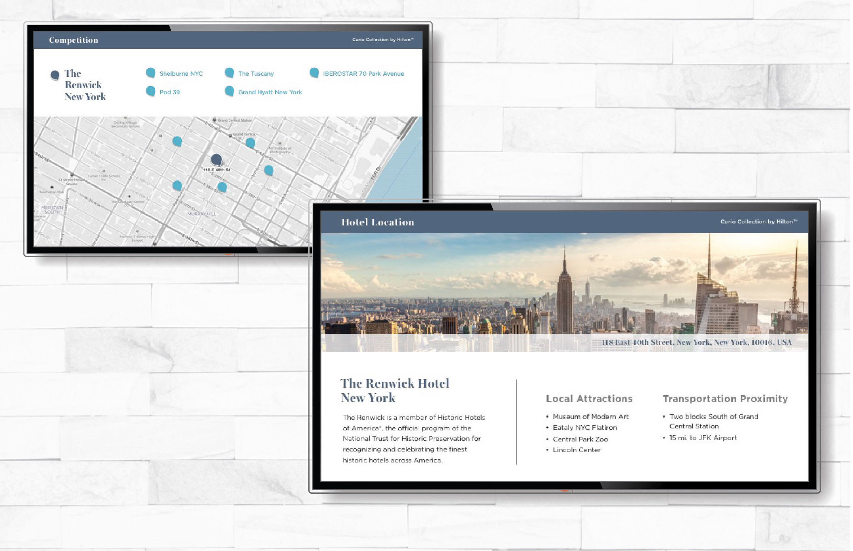The height and width of the screenshot is (551, 853).
Task: Click the Grand Hyatt New York label
Action: pos(270,92)
